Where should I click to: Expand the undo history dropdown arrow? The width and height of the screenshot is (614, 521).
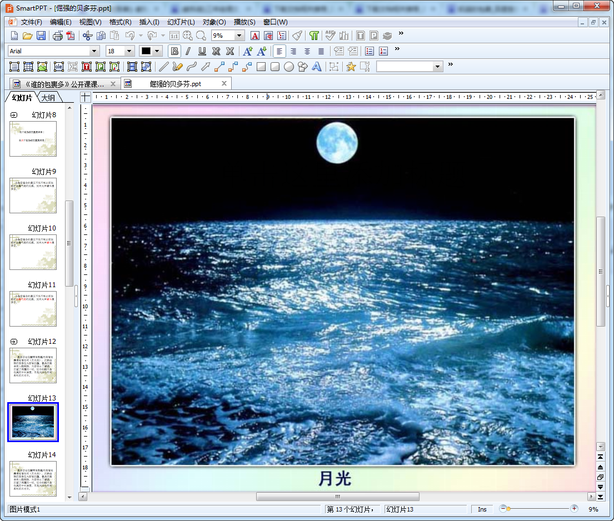point(141,36)
